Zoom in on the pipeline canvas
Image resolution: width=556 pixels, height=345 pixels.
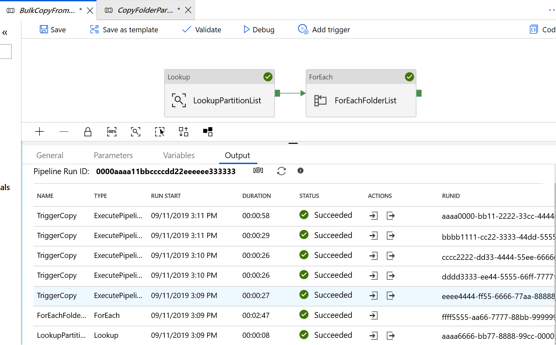tap(39, 131)
